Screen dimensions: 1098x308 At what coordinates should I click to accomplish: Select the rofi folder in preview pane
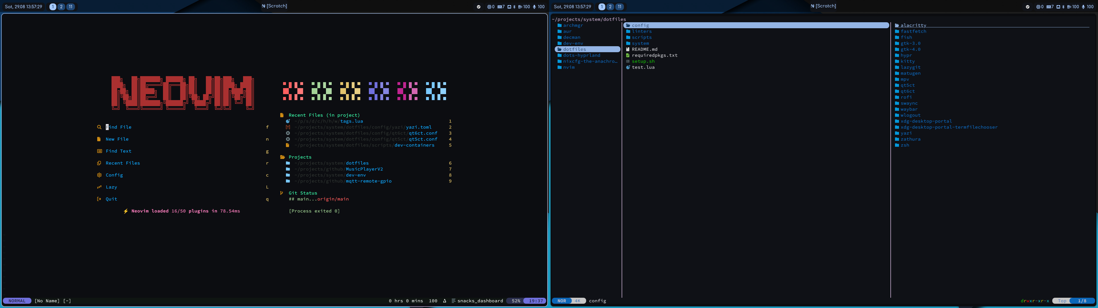click(x=906, y=98)
